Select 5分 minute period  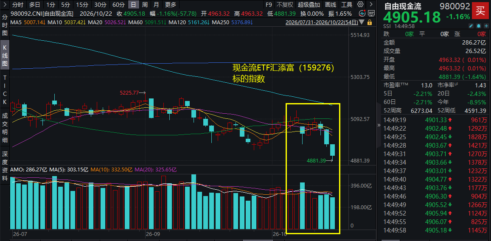(65, 5)
